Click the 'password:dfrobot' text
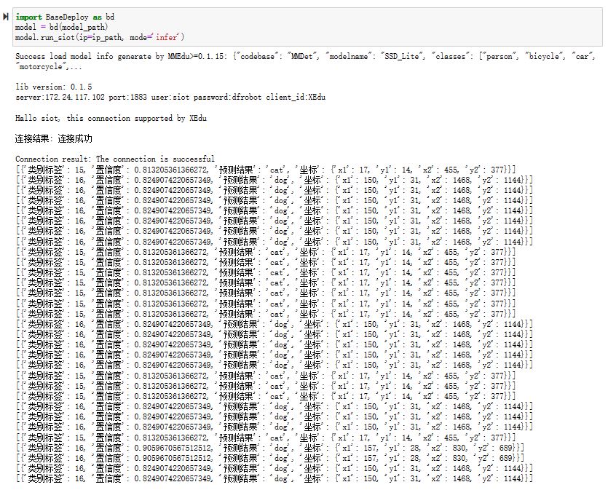The width and height of the screenshot is (608, 490). [228, 97]
